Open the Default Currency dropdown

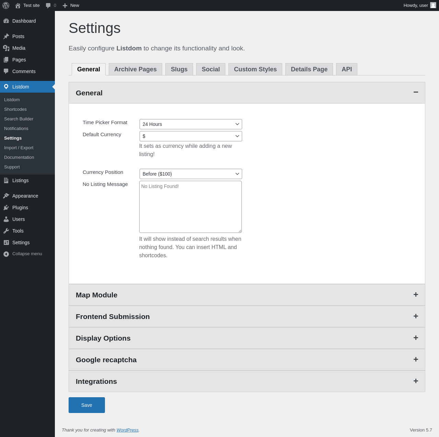[x=191, y=136]
